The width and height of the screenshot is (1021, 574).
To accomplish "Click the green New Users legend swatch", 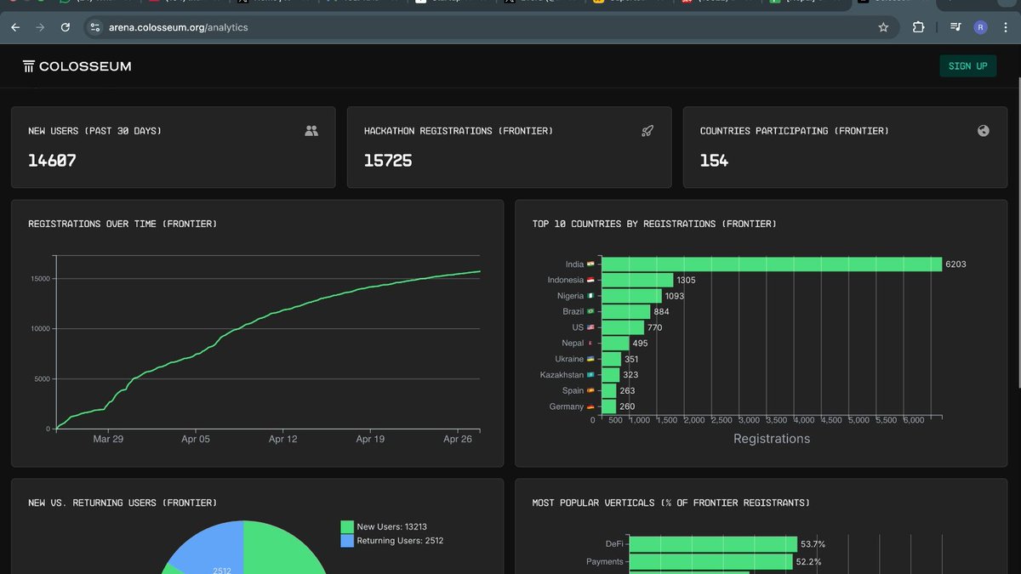I will click(347, 526).
